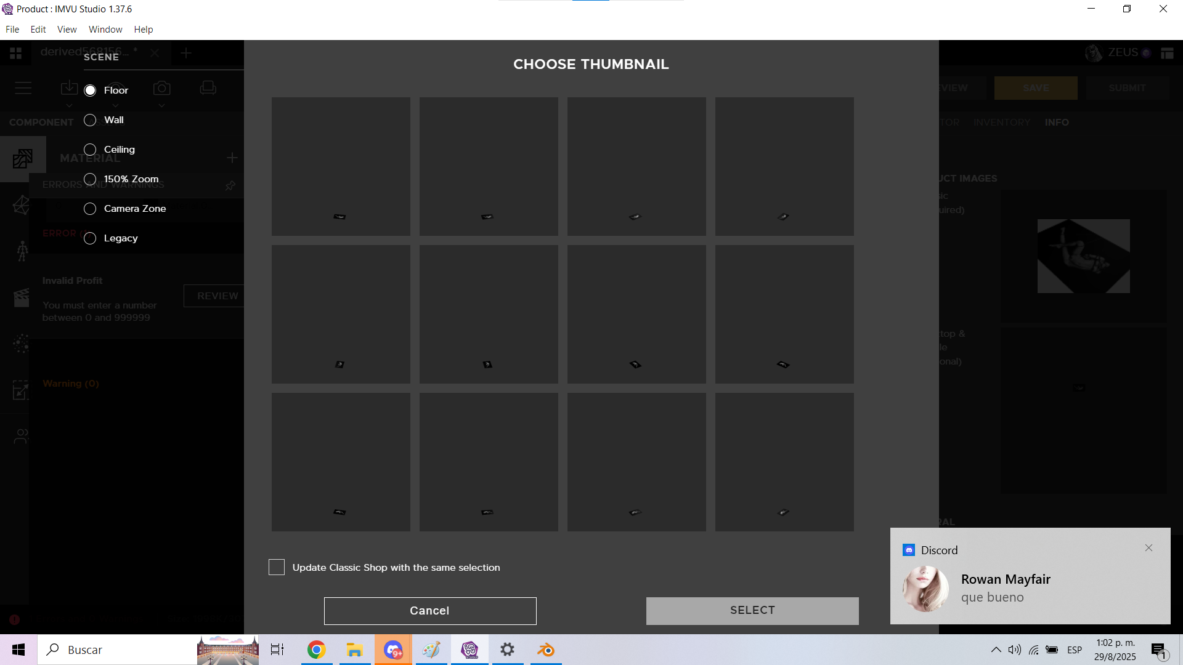Open Blender from the taskbar
The height and width of the screenshot is (665, 1183).
click(x=546, y=650)
